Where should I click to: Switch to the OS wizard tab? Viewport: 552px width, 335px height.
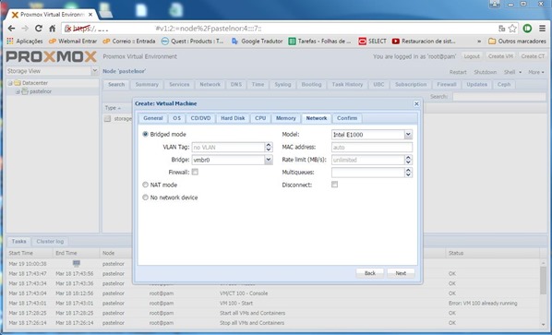[176, 118]
